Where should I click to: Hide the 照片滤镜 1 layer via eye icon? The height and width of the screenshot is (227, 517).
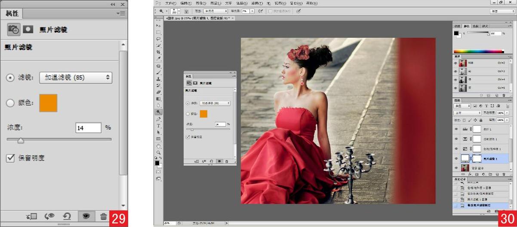tap(456, 158)
